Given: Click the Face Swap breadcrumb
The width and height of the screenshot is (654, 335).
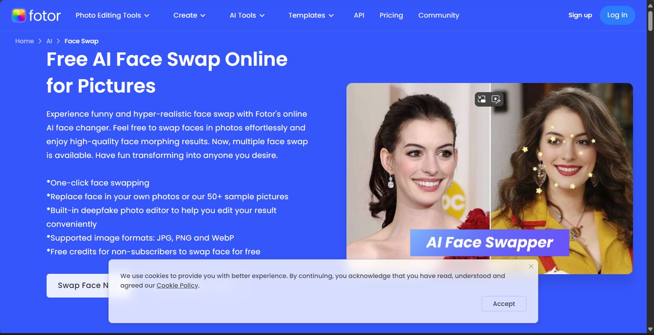Looking at the screenshot, I should click(x=81, y=41).
